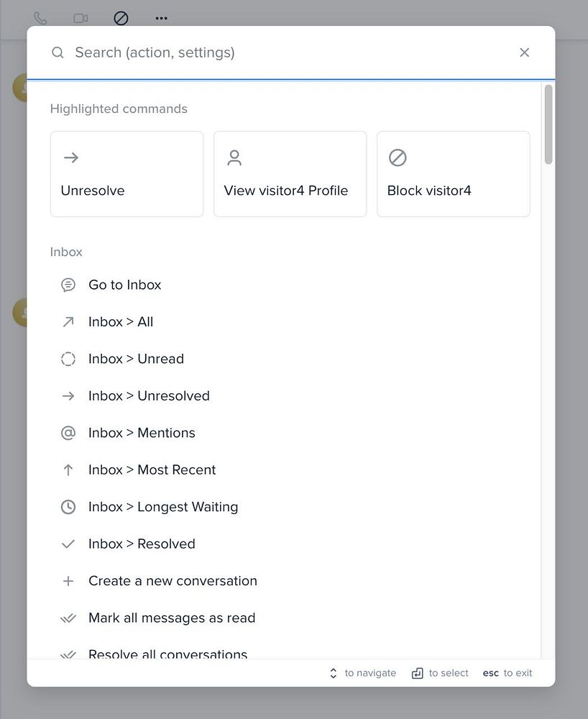Click the Inbox Unread dashed circle icon

pyautogui.click(x=68, y=359)
